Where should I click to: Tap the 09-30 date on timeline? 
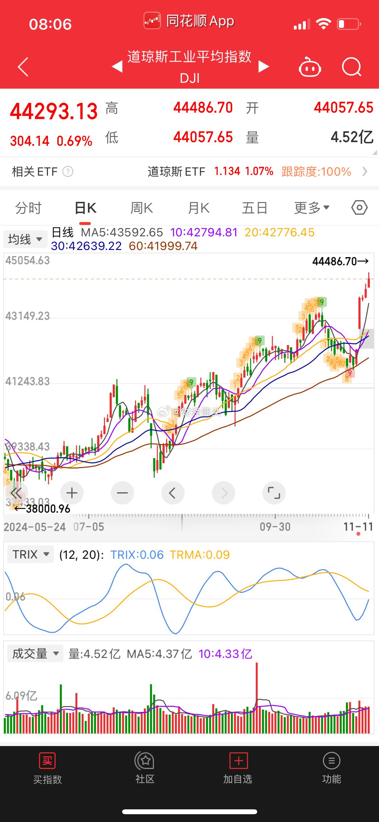pos(275,527)
